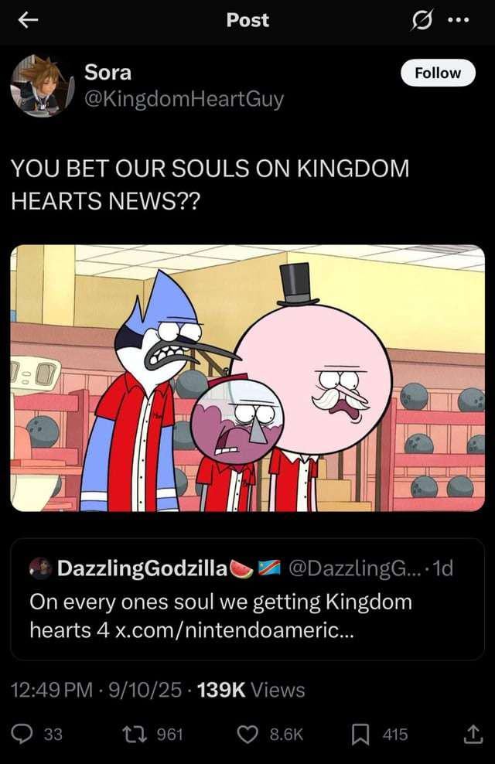Open the three-dot more options menu
This screenshot has width=495, height=764.
click(459, 20)
